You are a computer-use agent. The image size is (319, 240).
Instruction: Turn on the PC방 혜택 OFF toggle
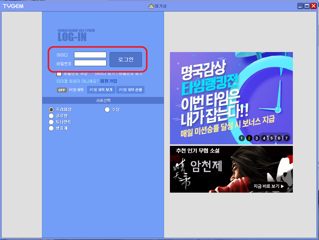pyautogui.click(x=62, y=90)
